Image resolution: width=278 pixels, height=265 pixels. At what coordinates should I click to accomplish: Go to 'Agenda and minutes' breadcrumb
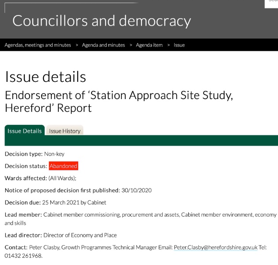(103, 45)
